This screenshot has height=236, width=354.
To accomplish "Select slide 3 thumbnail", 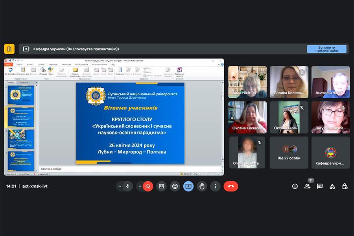I will click(21, 139).
